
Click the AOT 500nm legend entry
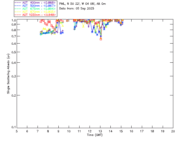(35, 6)
